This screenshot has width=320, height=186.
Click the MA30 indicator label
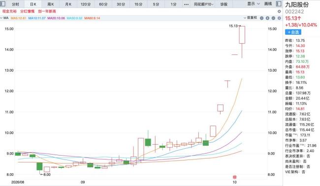(x=74, y=18)
